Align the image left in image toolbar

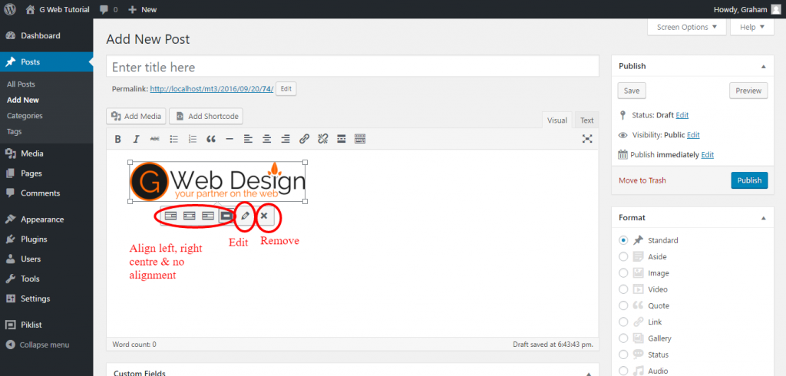170,216
